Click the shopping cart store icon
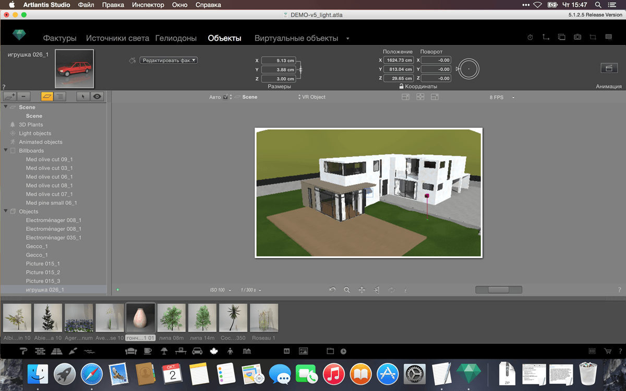Screen dimensions: 626x391 coord(608,351)
